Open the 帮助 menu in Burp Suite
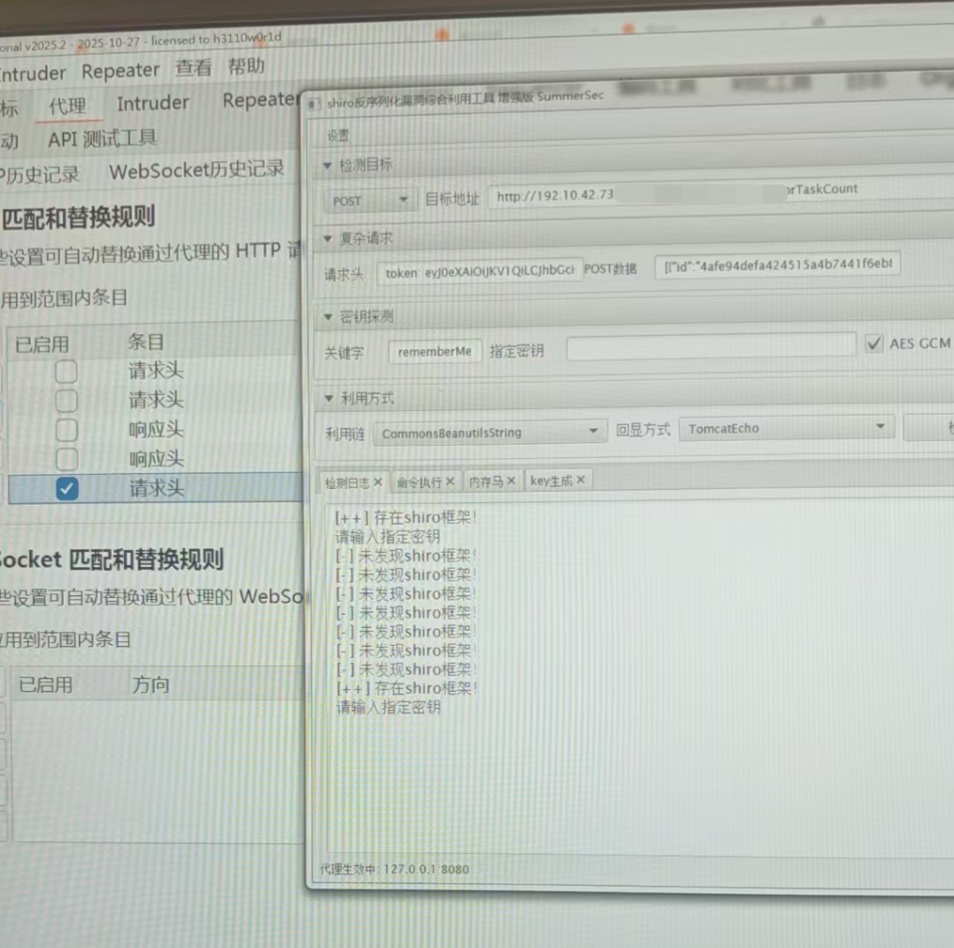 (x=246, y=68)
